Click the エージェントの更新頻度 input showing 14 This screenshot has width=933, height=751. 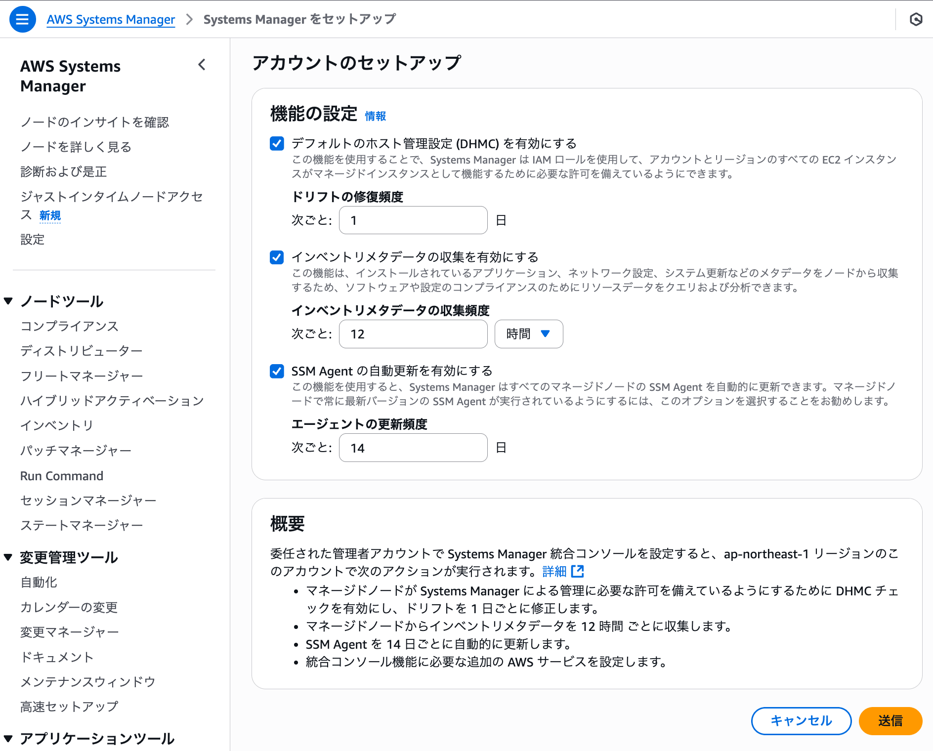tap(413, 448)
